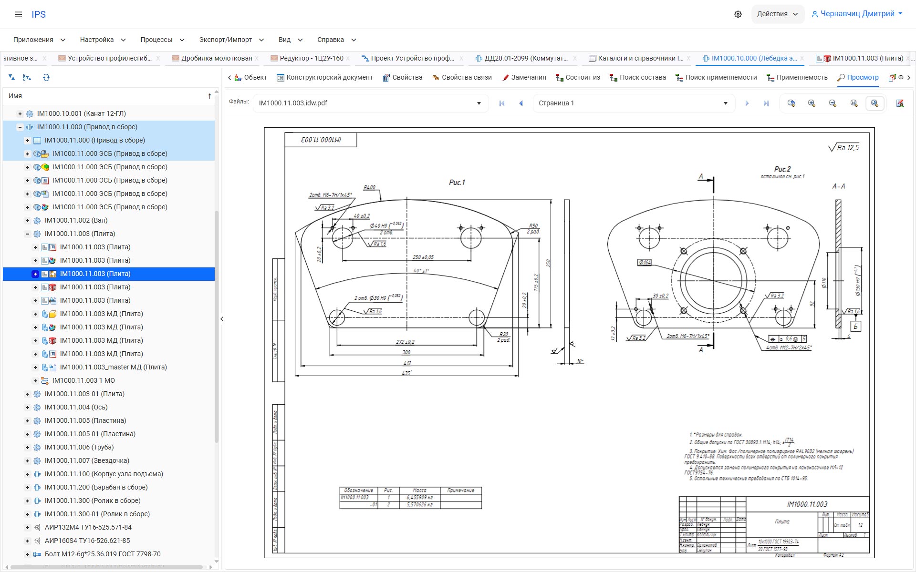Viewport: 916px width, 572px height.
Task: Refresh the tree with the reload icon
Action: [x=46, y=78]
